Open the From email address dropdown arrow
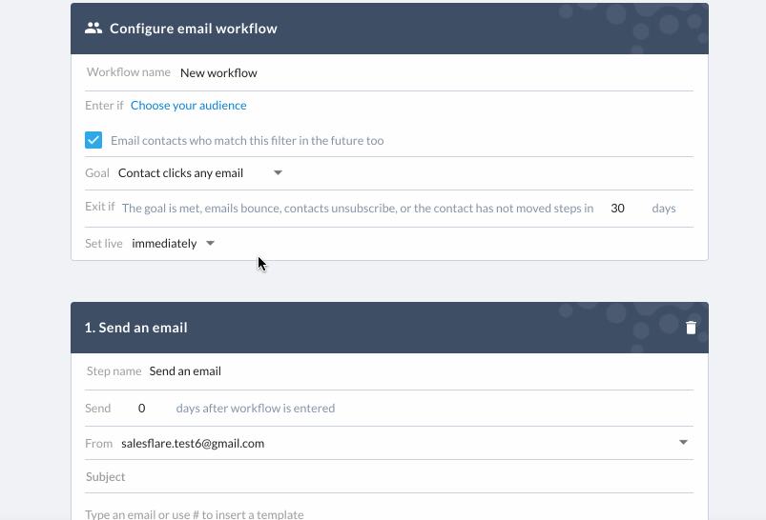Screen dimensions: 766x520 click(683, 443)
